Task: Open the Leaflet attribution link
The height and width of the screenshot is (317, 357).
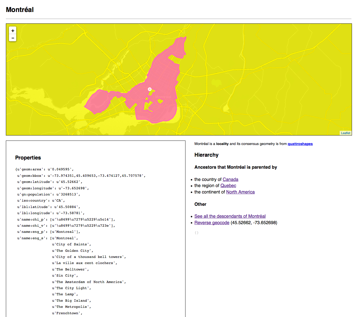Action: click(346, 133)
